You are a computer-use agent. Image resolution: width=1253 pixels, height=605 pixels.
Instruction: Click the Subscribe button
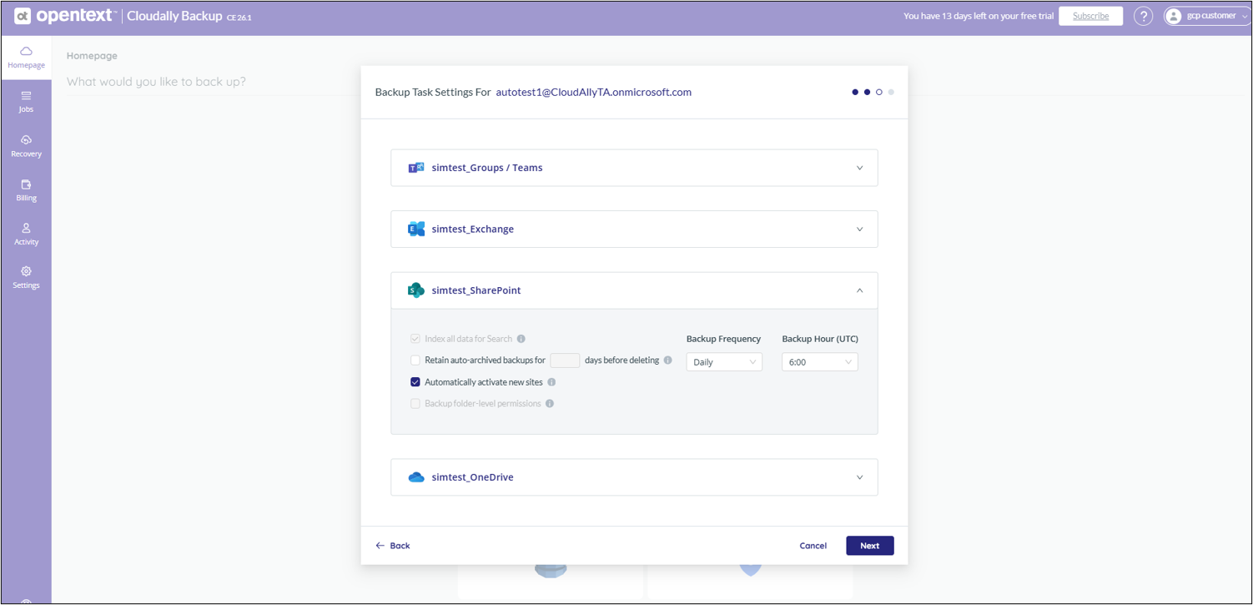pyautogui.click(x=1090, y=16)
